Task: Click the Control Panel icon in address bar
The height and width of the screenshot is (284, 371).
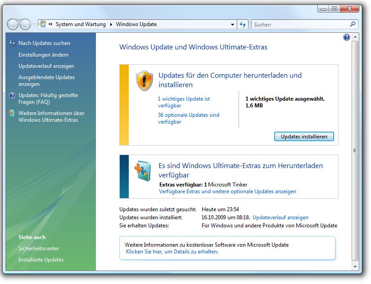Action: [43, 24]
